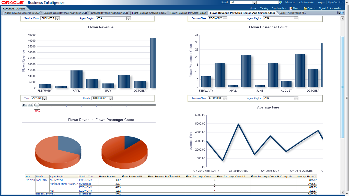Click the dashboard help question mark icon

(x=342, y=13)
